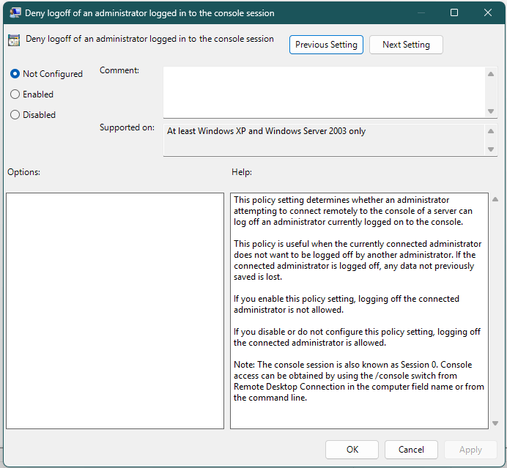Click the Comment box scroll-up arrow
This screenshot has height=468, width=507.
click(491, 74)
